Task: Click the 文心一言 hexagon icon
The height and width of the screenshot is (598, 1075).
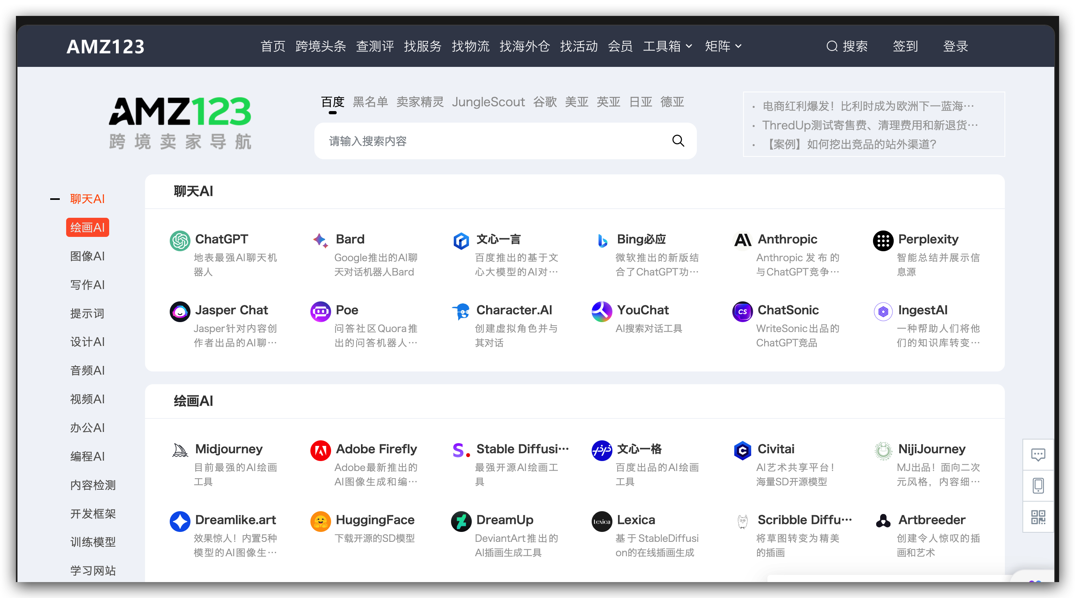Action: click(x=461, y=240)
